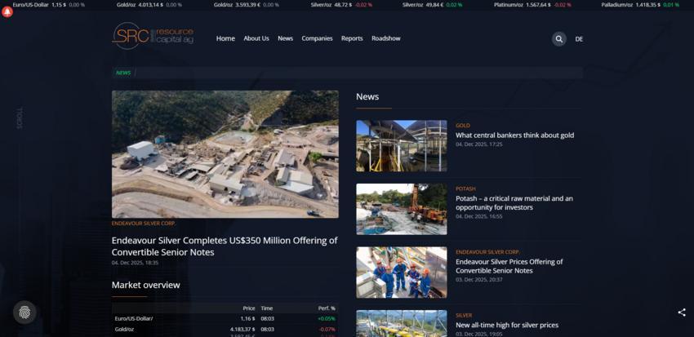Screen dimensions: 694x337
Task: Click the News section heading
Action: point(367,96)
